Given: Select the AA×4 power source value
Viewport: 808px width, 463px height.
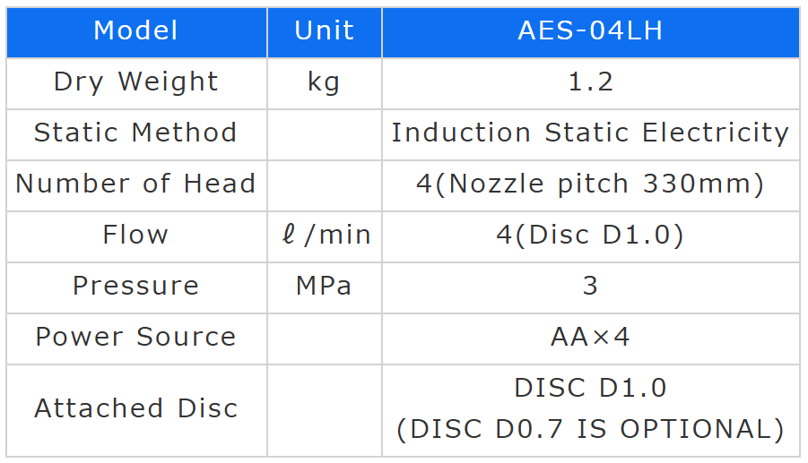Looking at the screenshot, I should 590,338.
